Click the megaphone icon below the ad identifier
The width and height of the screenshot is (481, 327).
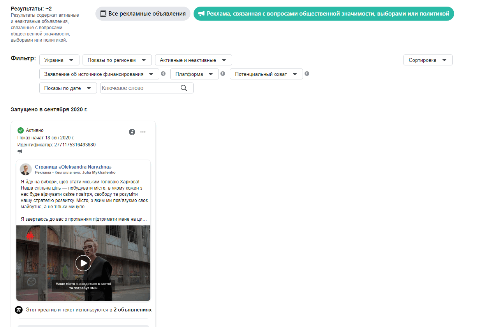[20, 151]
